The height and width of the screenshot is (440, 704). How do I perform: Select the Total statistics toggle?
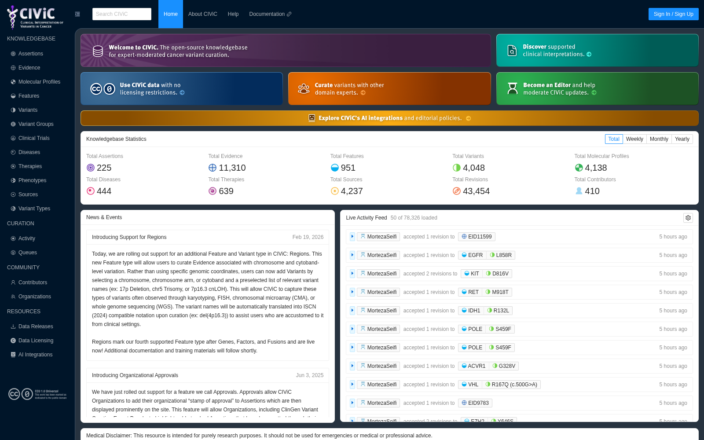614,139
